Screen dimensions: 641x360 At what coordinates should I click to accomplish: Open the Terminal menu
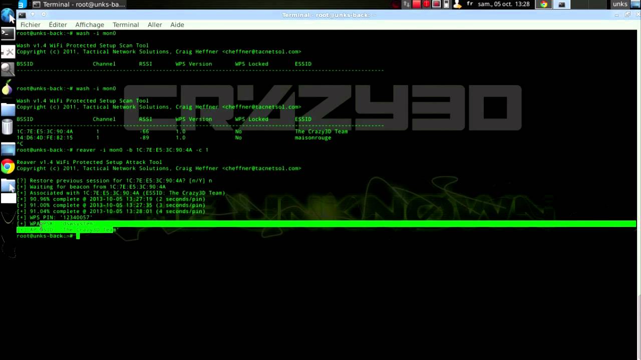126,24
